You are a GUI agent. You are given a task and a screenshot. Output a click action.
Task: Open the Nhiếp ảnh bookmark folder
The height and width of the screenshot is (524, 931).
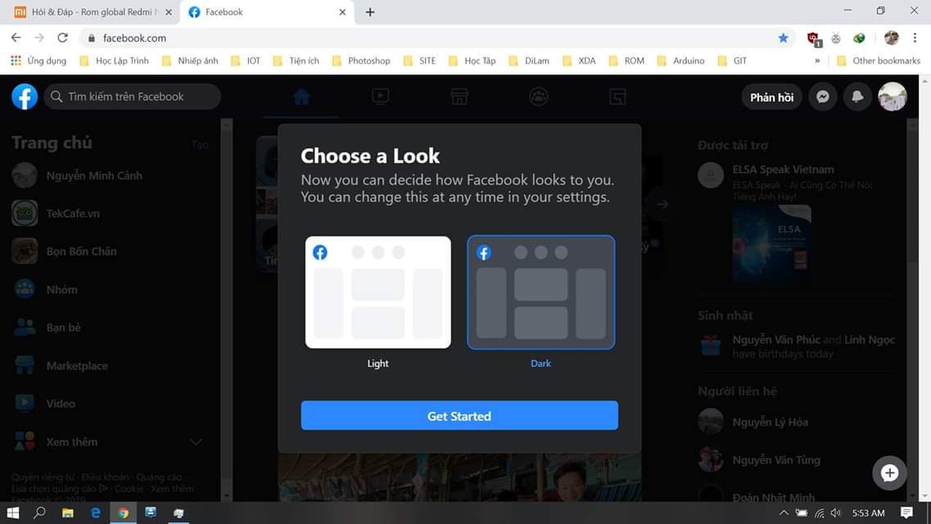pos(190,61)
